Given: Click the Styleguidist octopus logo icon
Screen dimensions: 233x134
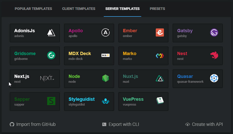Looking at the screenshot, I should tap(106, 101).
